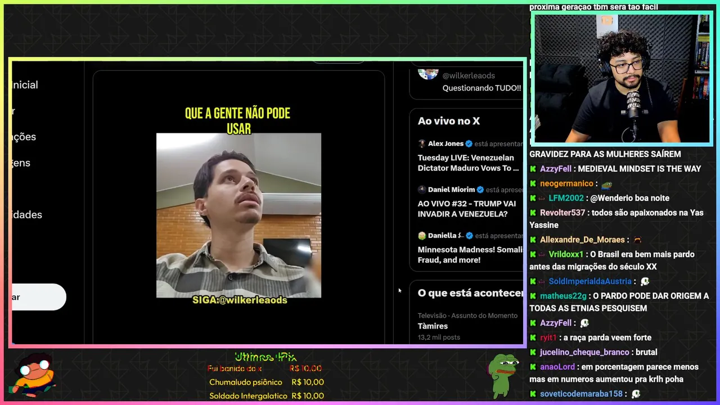Click Daniella's verified badge
Viewport: 720px width, 405px height.
(469, 236)
